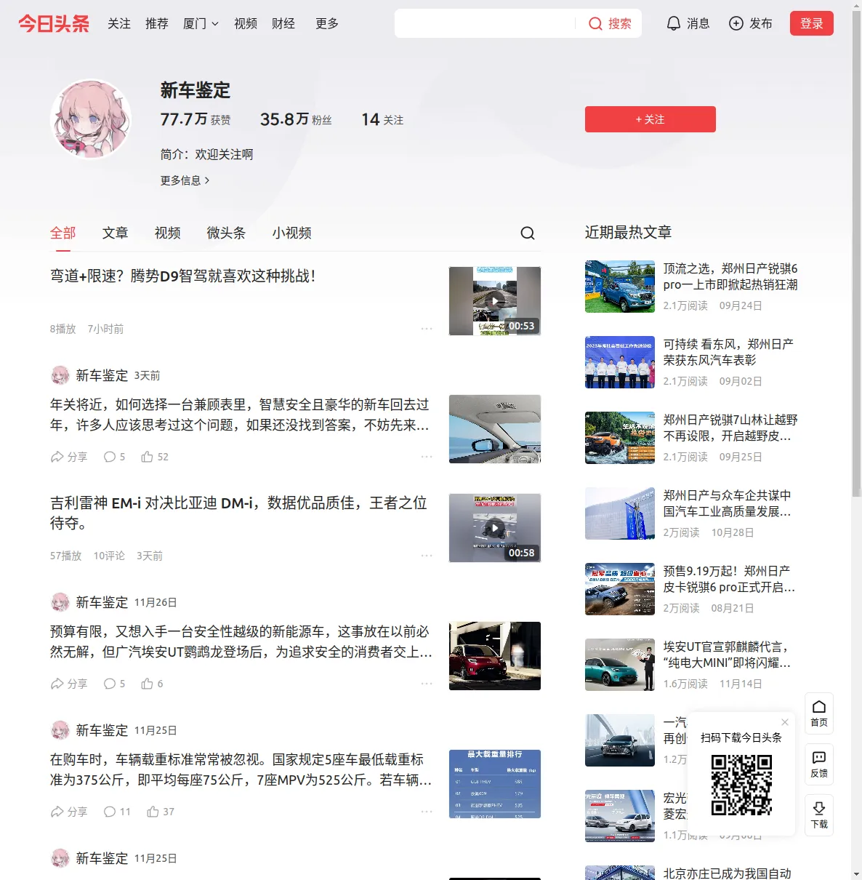Open 年关将近 post text
The height and width of the screenshot is (880, 862).
click(240, 415)
